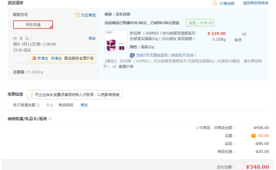Open the 京准达 link

[43, 58]
